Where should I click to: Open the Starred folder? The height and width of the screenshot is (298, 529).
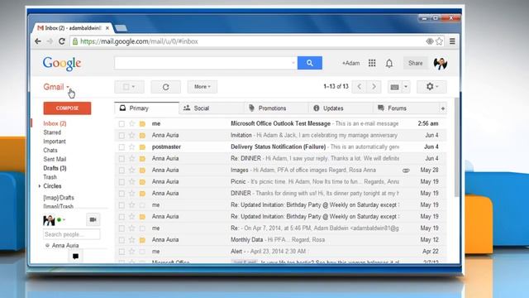(x=52, y=132)
